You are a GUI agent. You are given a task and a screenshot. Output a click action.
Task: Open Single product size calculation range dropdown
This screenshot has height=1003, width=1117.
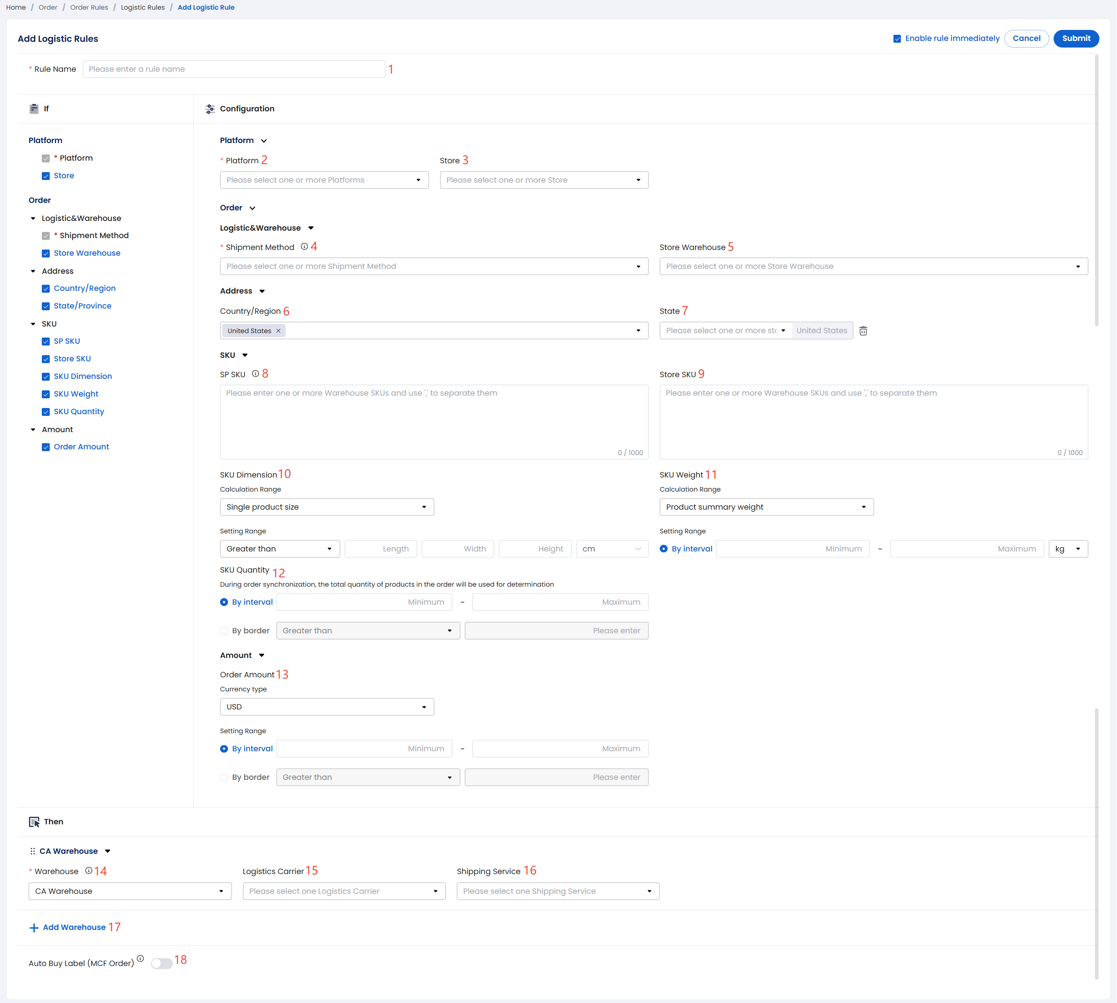point(327,507)
